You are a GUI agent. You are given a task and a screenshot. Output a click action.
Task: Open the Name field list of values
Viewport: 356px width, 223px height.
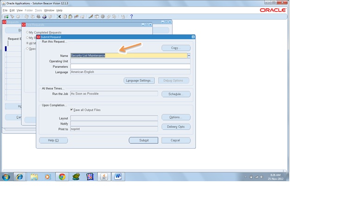coord(189,56)
